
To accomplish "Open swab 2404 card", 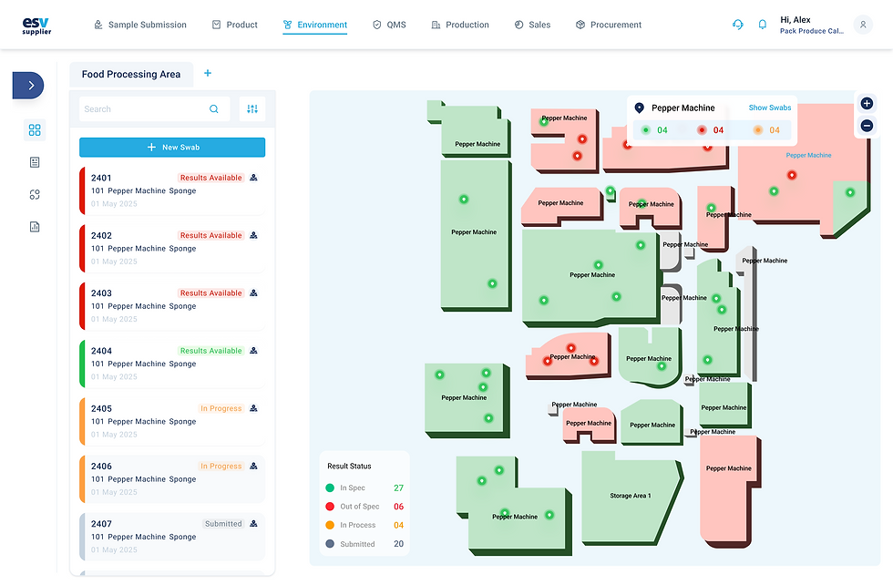I will coord(172,364).
